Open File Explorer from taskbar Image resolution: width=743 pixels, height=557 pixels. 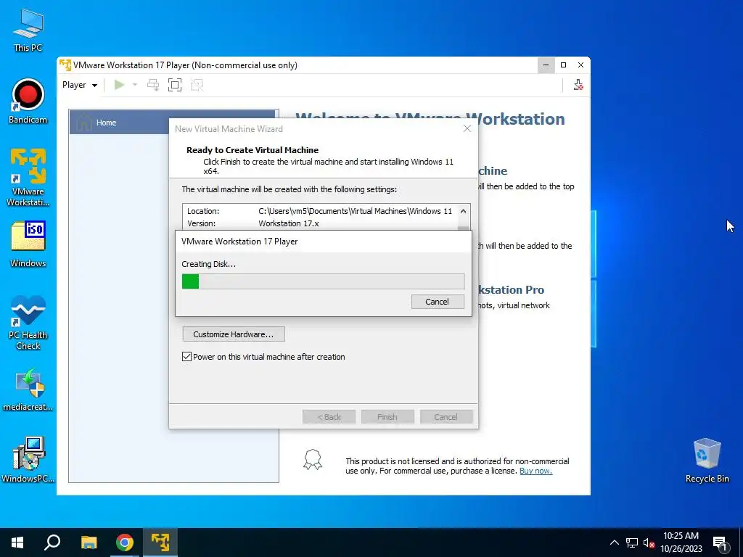click(89, 542)
